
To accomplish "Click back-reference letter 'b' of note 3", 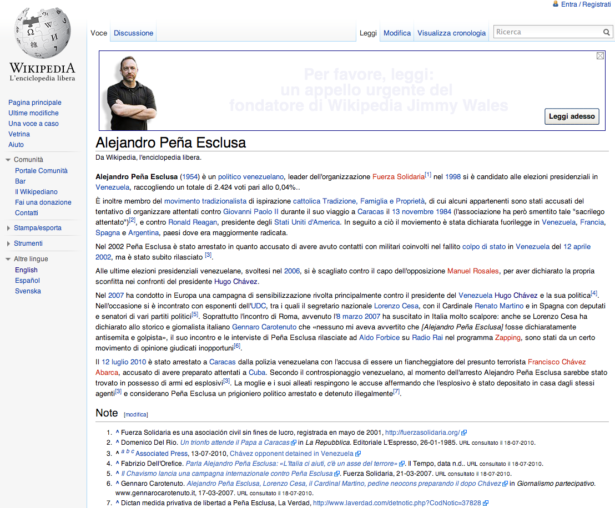I will tap(128, 451).
